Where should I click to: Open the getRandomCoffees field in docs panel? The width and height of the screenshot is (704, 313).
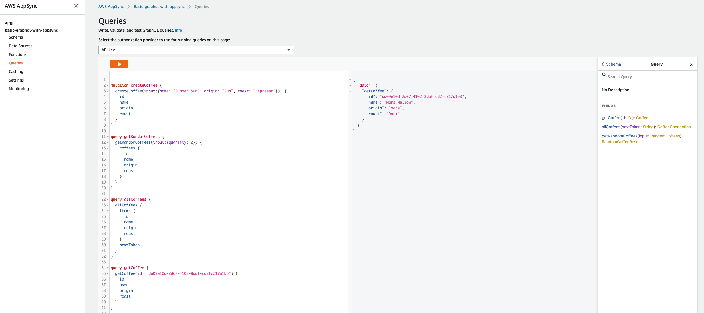tap(619, 136)
